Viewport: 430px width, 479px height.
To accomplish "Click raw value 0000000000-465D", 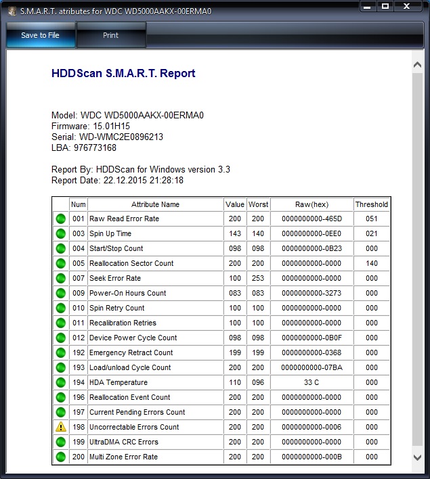I will pyautogui.click(x=311, y=219).
